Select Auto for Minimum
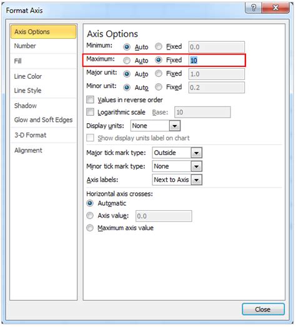 [x=127, y=47]
